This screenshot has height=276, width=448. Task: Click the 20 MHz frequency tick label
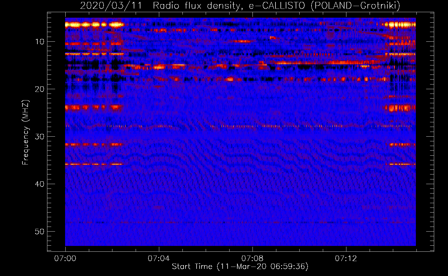click(40, 89)
